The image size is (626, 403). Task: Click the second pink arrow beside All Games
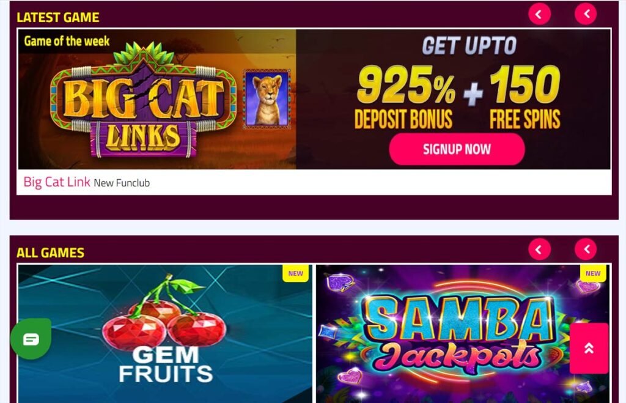coord(586,250)
